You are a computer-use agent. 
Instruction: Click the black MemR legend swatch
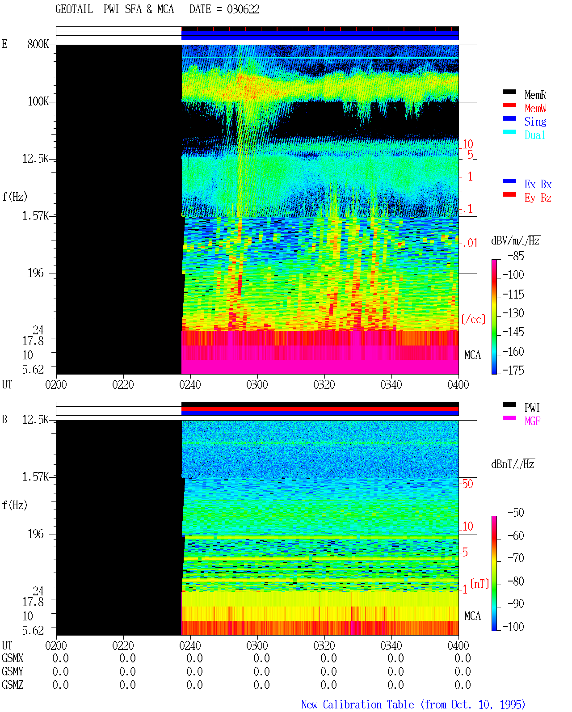coord(509,92)
